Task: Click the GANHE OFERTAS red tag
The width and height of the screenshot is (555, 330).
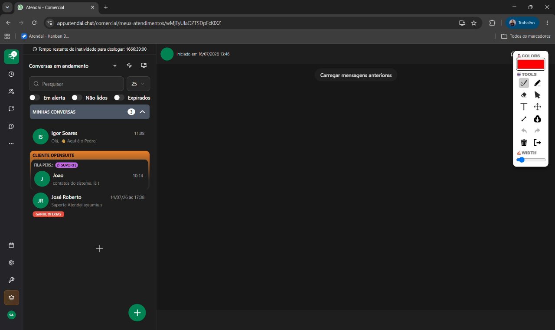Action: 48,214
